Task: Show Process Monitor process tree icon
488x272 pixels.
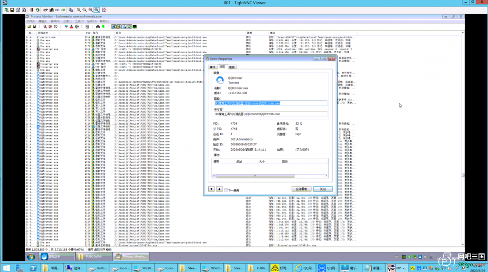Action: click(x=87, y=27)
